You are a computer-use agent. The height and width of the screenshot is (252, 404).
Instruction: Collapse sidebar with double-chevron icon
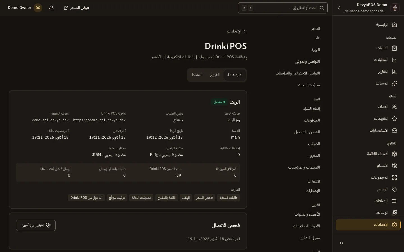pos(341,243)
